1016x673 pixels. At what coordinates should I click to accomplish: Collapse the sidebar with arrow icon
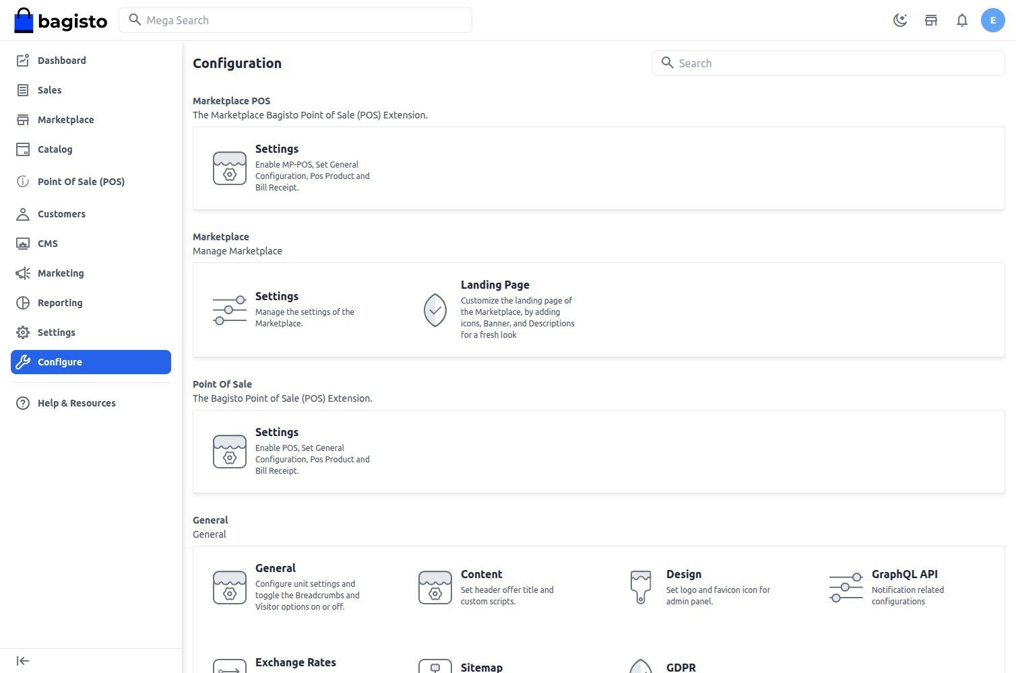tap(23, 661)
